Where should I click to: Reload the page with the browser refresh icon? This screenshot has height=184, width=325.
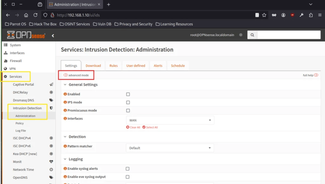[35, 15]
